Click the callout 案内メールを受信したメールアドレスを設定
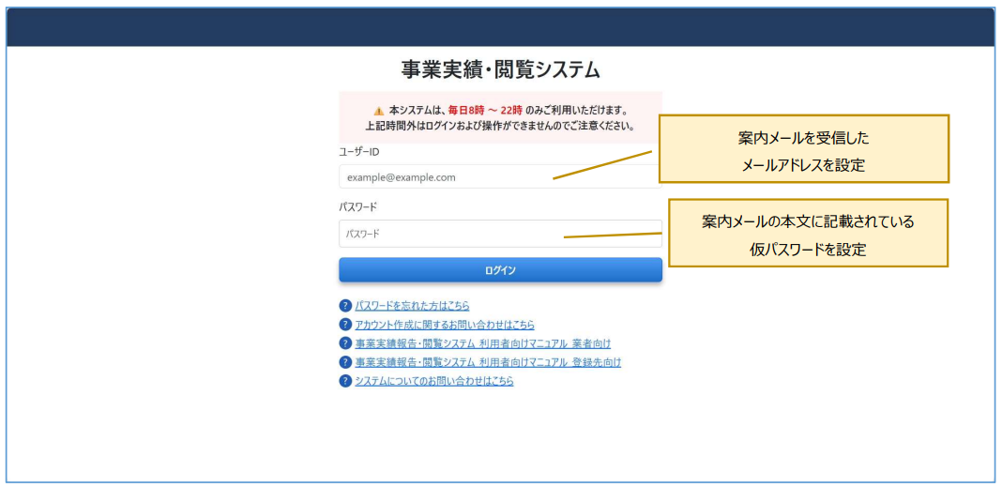Image resolution: width=1002 pixels, height=487 pixels. coord(803,150)
